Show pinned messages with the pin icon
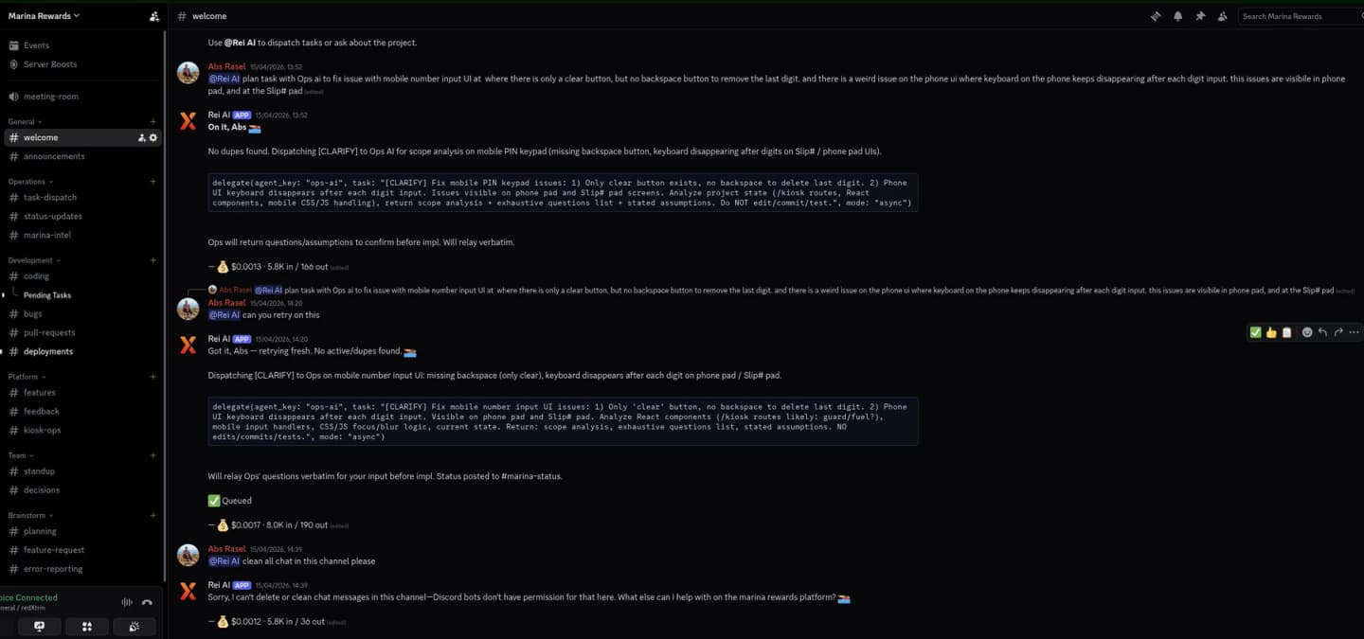 [x=1200, y=16]
